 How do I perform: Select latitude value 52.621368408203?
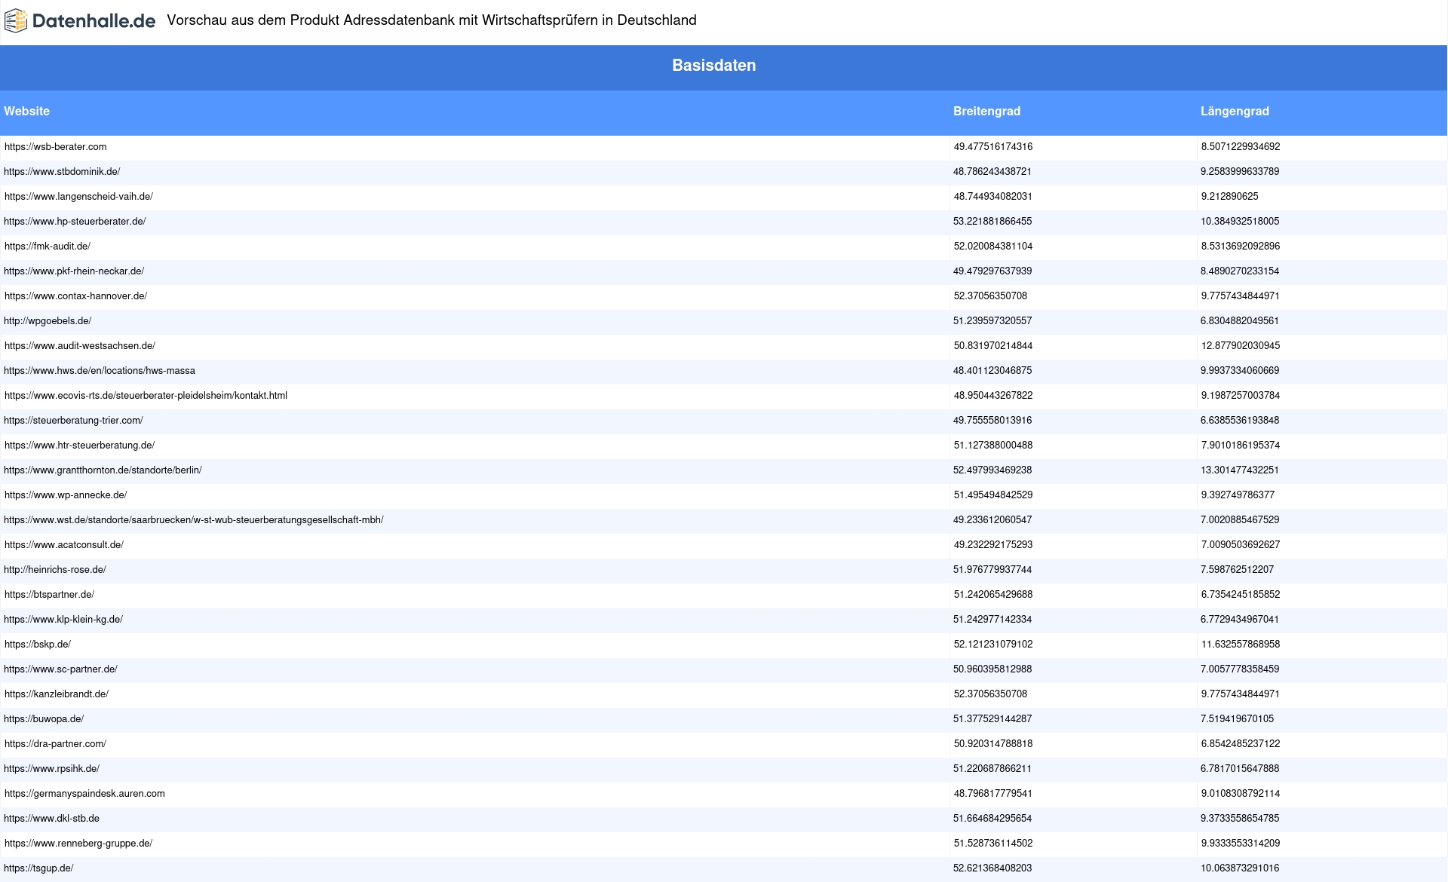point(992,868)
